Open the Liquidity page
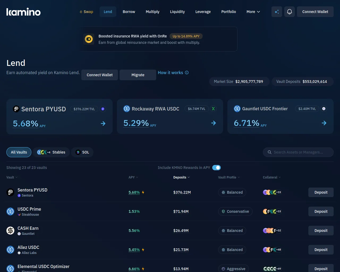 [x=177, y=12]
